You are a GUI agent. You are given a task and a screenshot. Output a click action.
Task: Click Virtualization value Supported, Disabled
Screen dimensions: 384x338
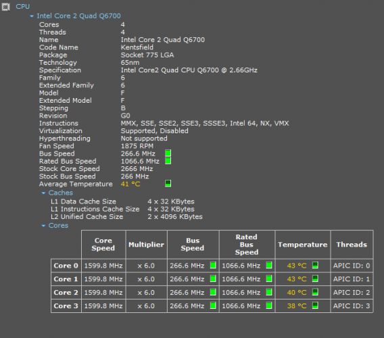point(155,130)
